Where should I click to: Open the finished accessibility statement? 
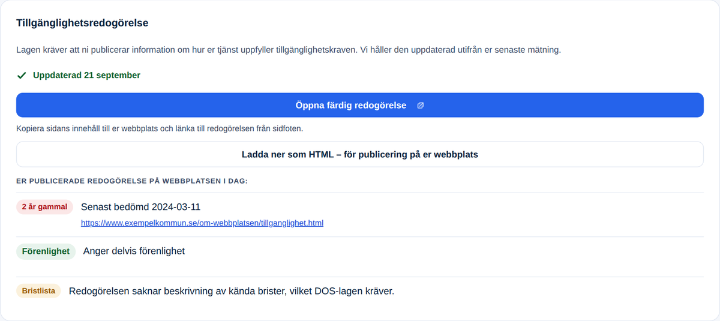pyautogui.click(x=359, y=105)
